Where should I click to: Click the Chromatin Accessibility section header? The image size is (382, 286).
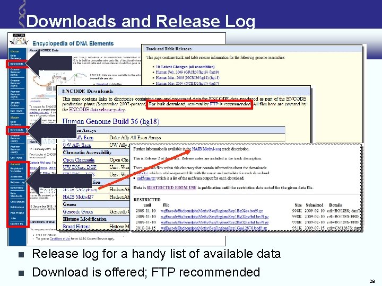pyautogui.click(x=87, y=153)
